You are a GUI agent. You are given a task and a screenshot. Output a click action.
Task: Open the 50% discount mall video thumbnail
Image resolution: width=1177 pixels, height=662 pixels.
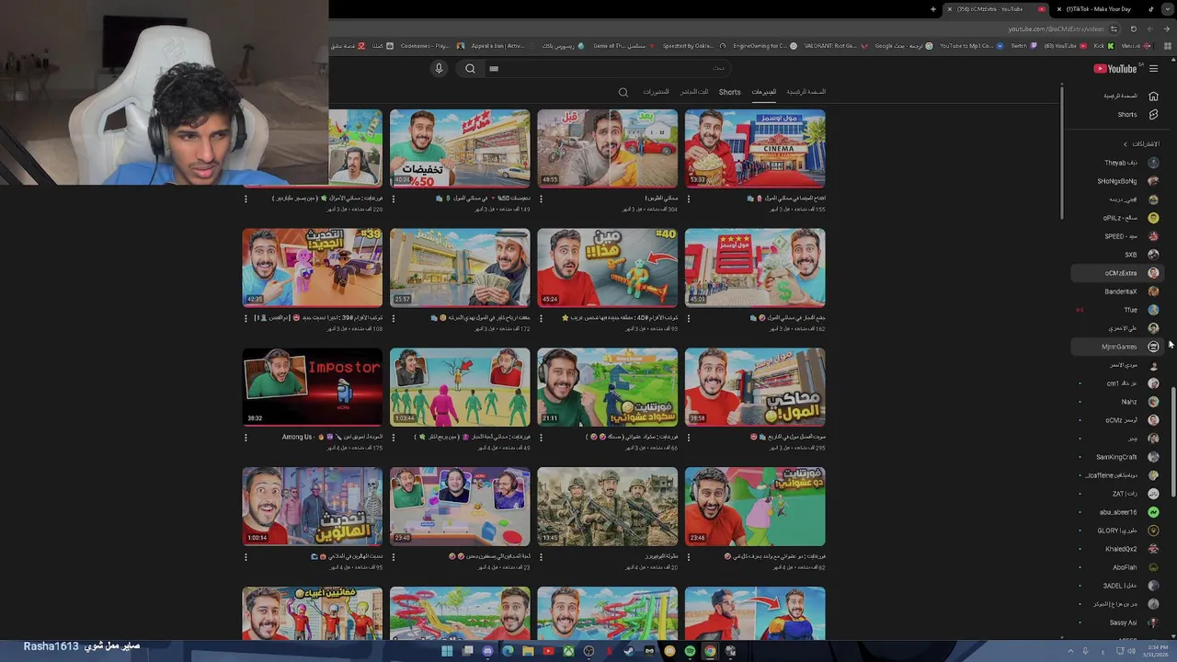point(460,148)
